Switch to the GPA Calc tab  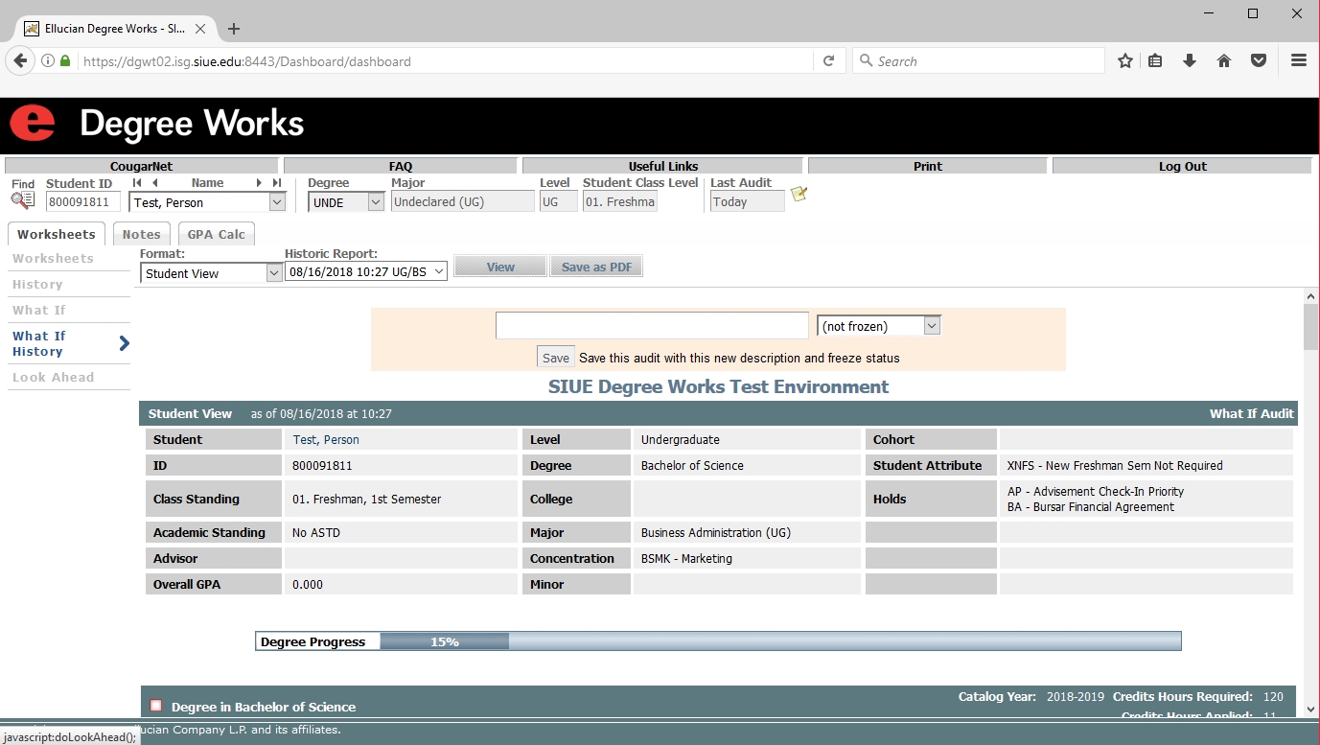click(x=217, y=234)
